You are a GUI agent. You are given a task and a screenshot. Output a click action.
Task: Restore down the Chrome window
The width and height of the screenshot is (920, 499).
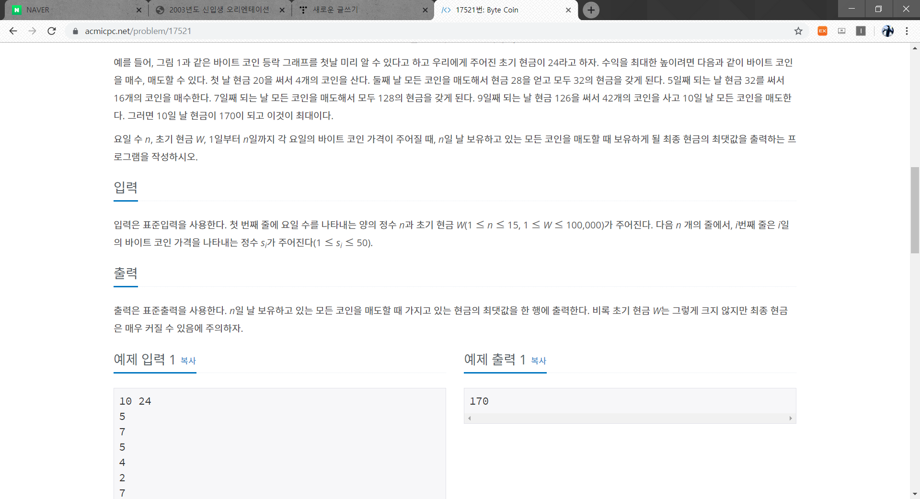coord(878,9)
